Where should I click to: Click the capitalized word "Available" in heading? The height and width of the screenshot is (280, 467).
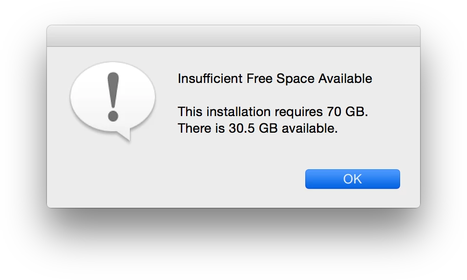tap(345, 79)
